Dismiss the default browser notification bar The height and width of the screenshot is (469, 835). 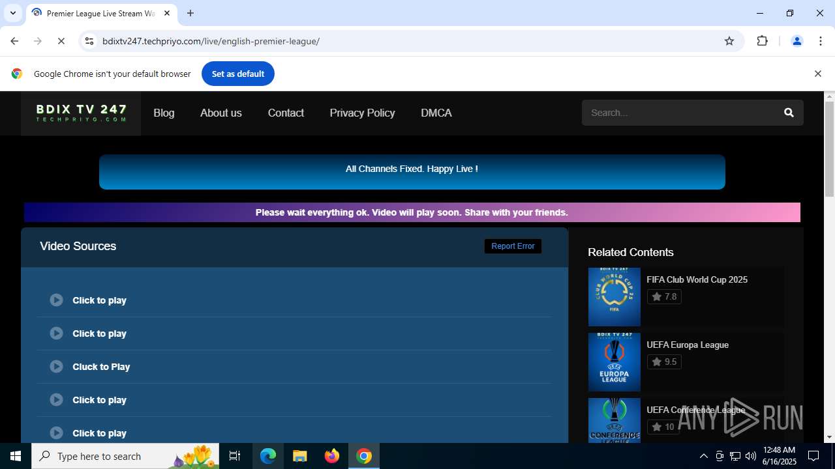(x=817, y=74)
